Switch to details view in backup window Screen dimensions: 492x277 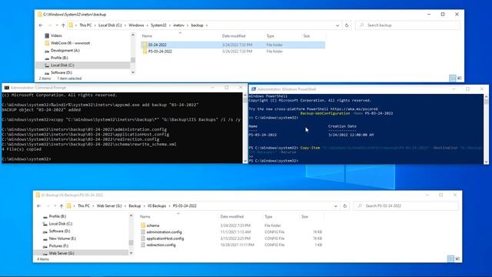453,78
